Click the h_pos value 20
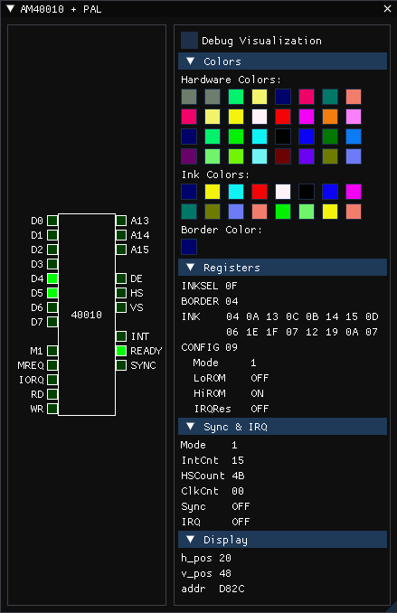Screen dimensions: 397x613 point(225,558)
